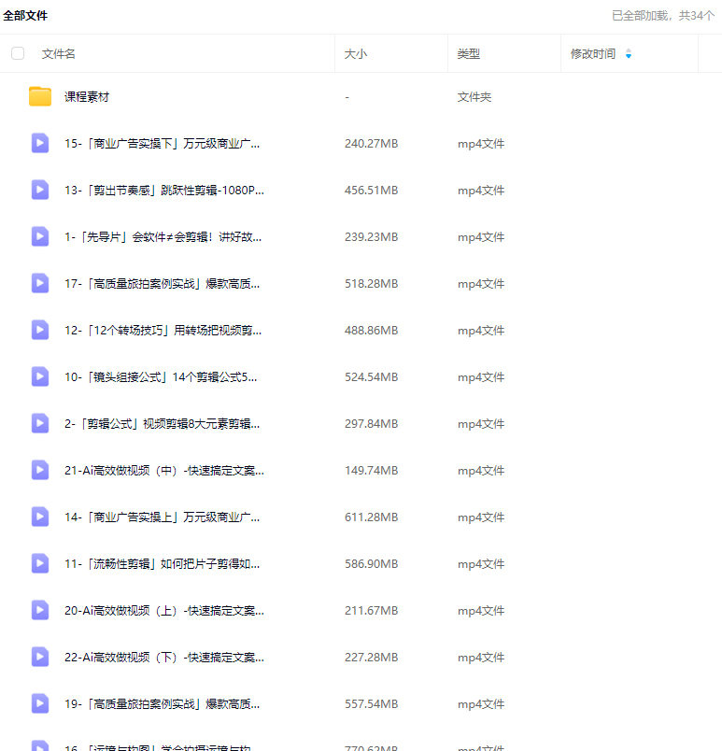722x751 pixels.
Task: Click video icon for 12-「12个转场技巧」
Action: click(x=40, y=330)
